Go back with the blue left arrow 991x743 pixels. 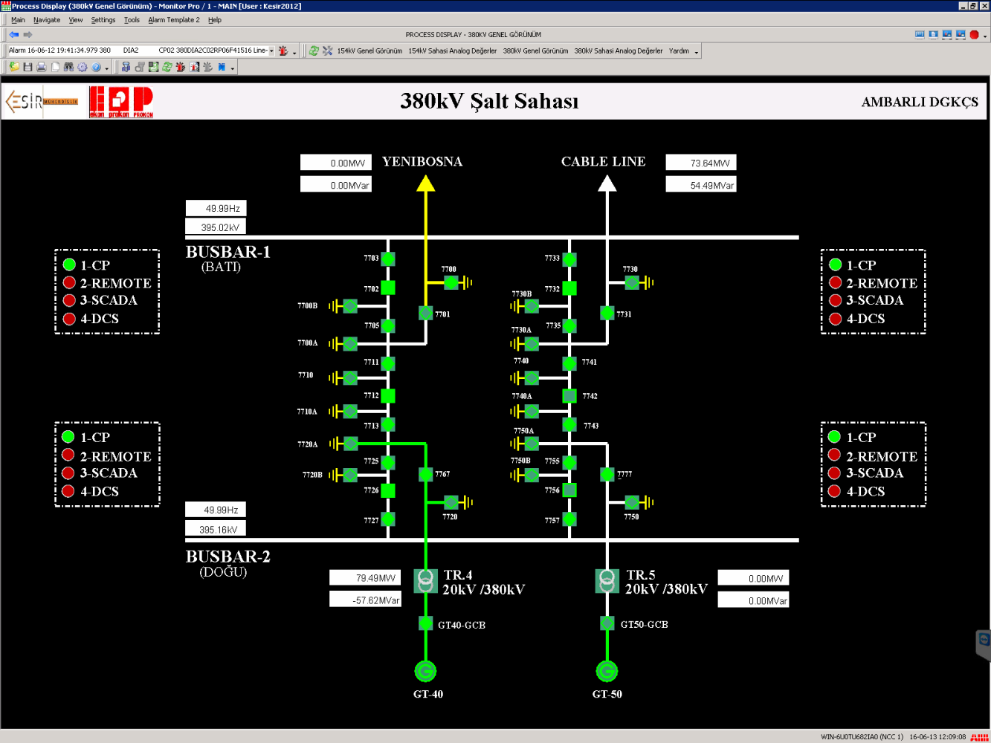[x=13, y=34]
